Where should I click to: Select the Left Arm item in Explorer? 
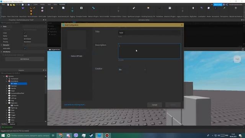pyautogui.click(x=14, y=96)
